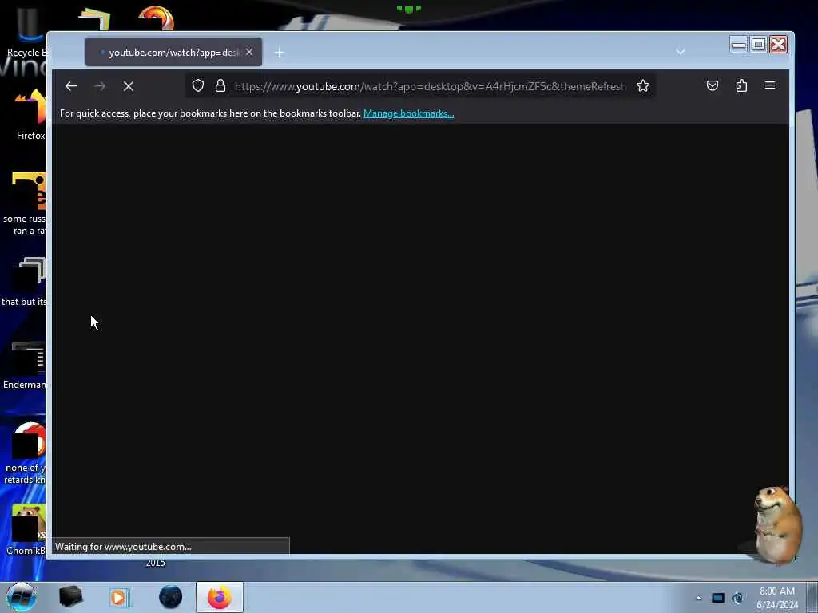Select the Enderman desktop icon
The width and height of the screenshot is (818, 613).
click(x=24, y=366)
